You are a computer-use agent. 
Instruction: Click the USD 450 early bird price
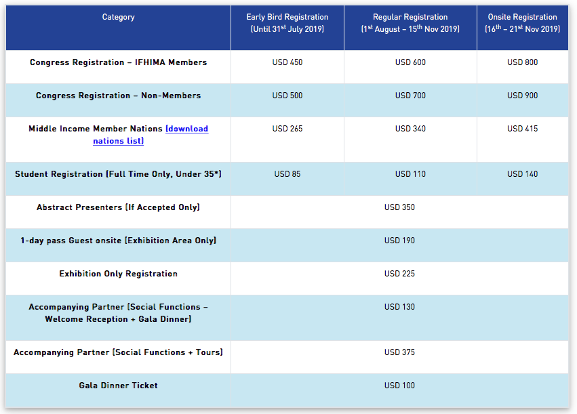[x=287, y=62]
